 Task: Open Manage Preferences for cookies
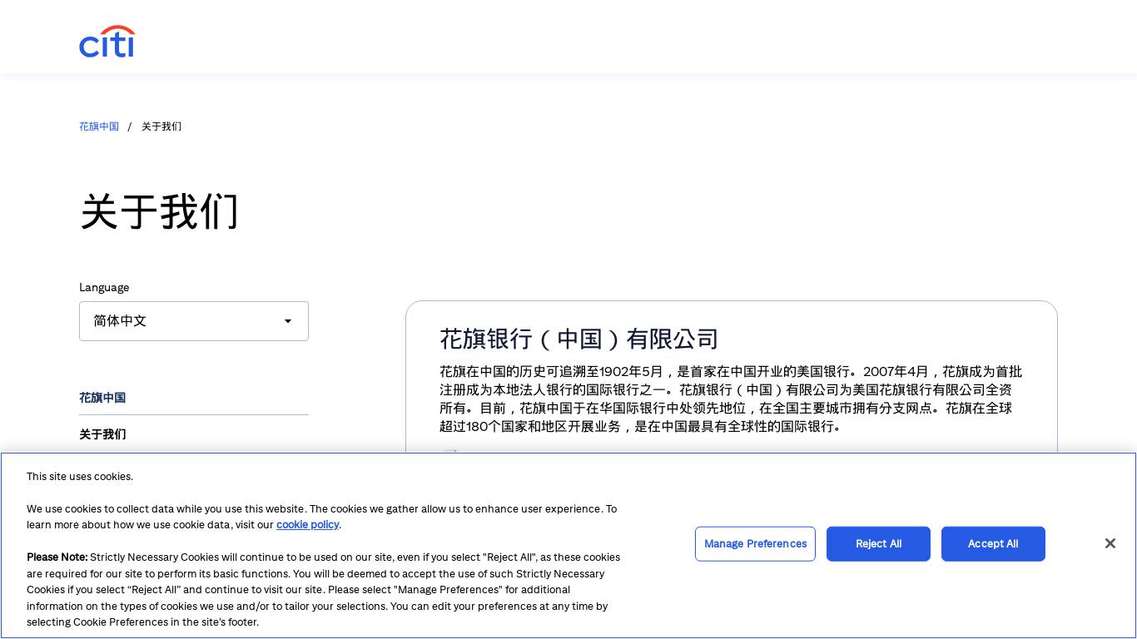[x=755, y=543]
